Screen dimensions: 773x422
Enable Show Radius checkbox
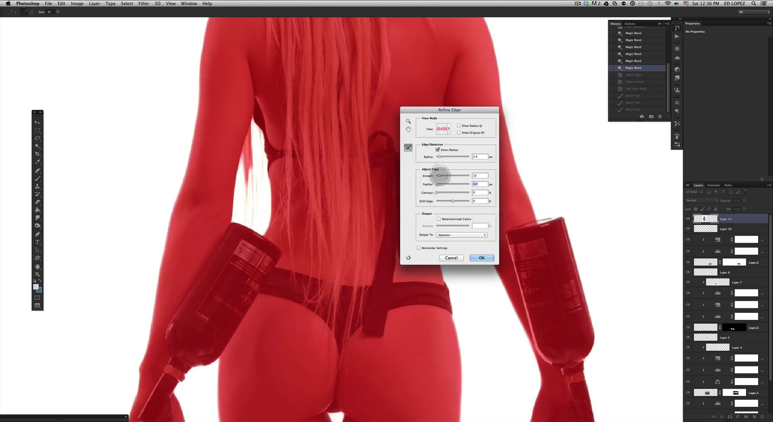[459, 126]
